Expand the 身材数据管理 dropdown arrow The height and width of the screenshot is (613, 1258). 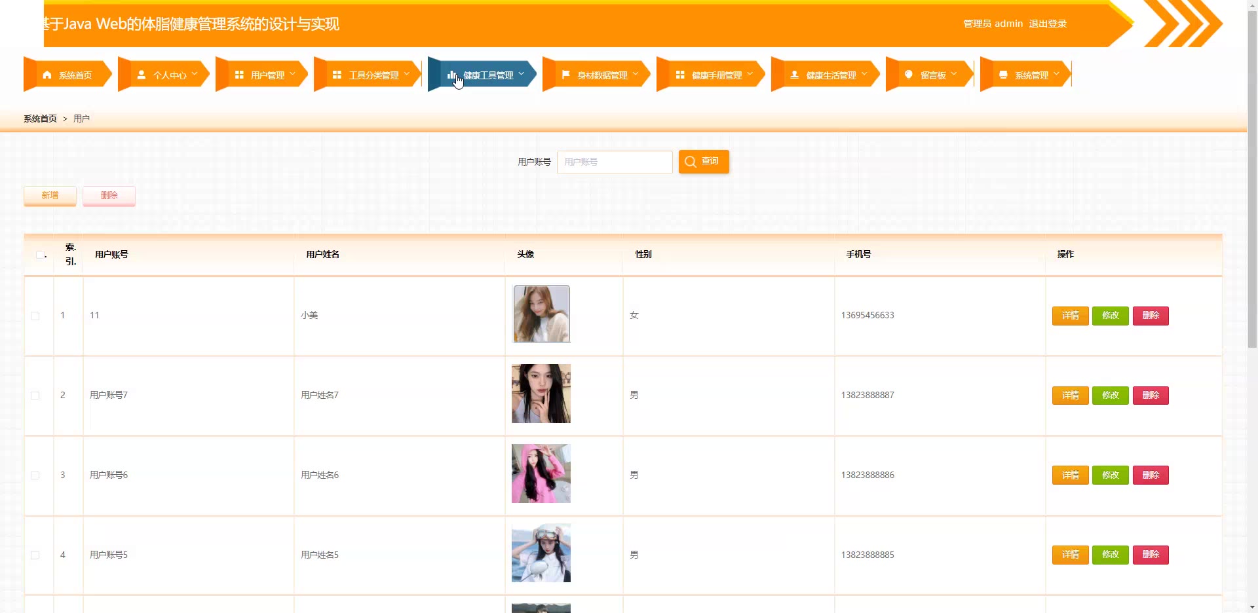tap(636, 74)
